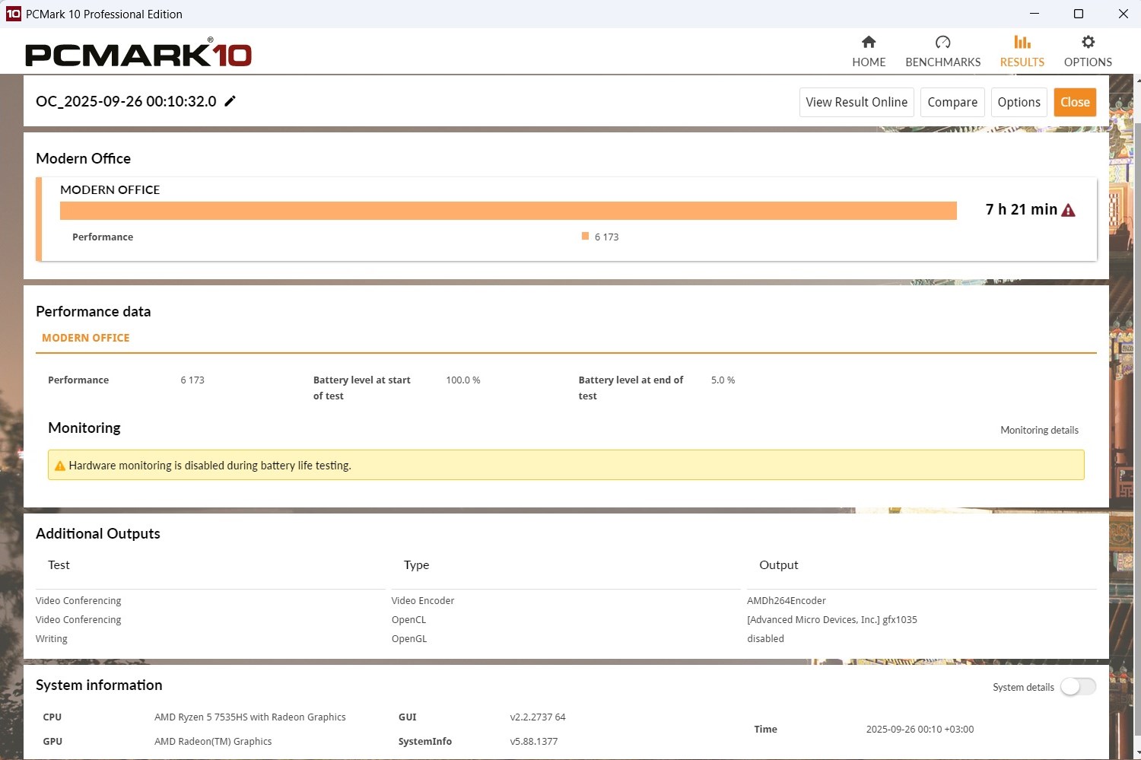Viewport: 1141px width, 760px height.
Task: Maximize the PCMark 10 window
Action: pos(1079,14)
